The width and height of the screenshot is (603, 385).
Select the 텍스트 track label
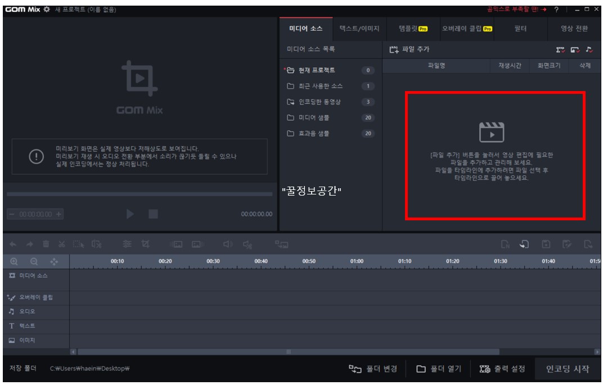pos(27,326)
